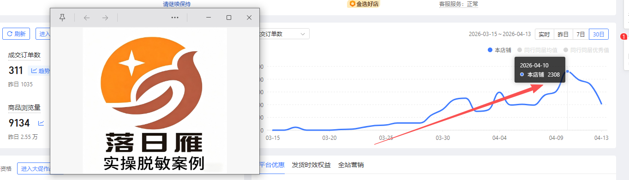Maximize the image viewer window
The width and height of the screenshot is (629, 180).
[x=229, y=18]
